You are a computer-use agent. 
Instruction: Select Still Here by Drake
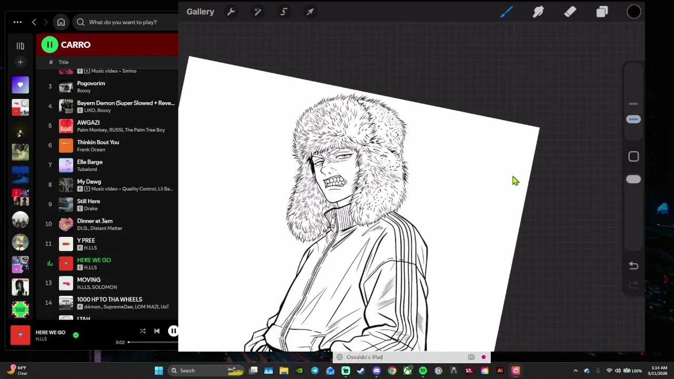click(107, 204)
